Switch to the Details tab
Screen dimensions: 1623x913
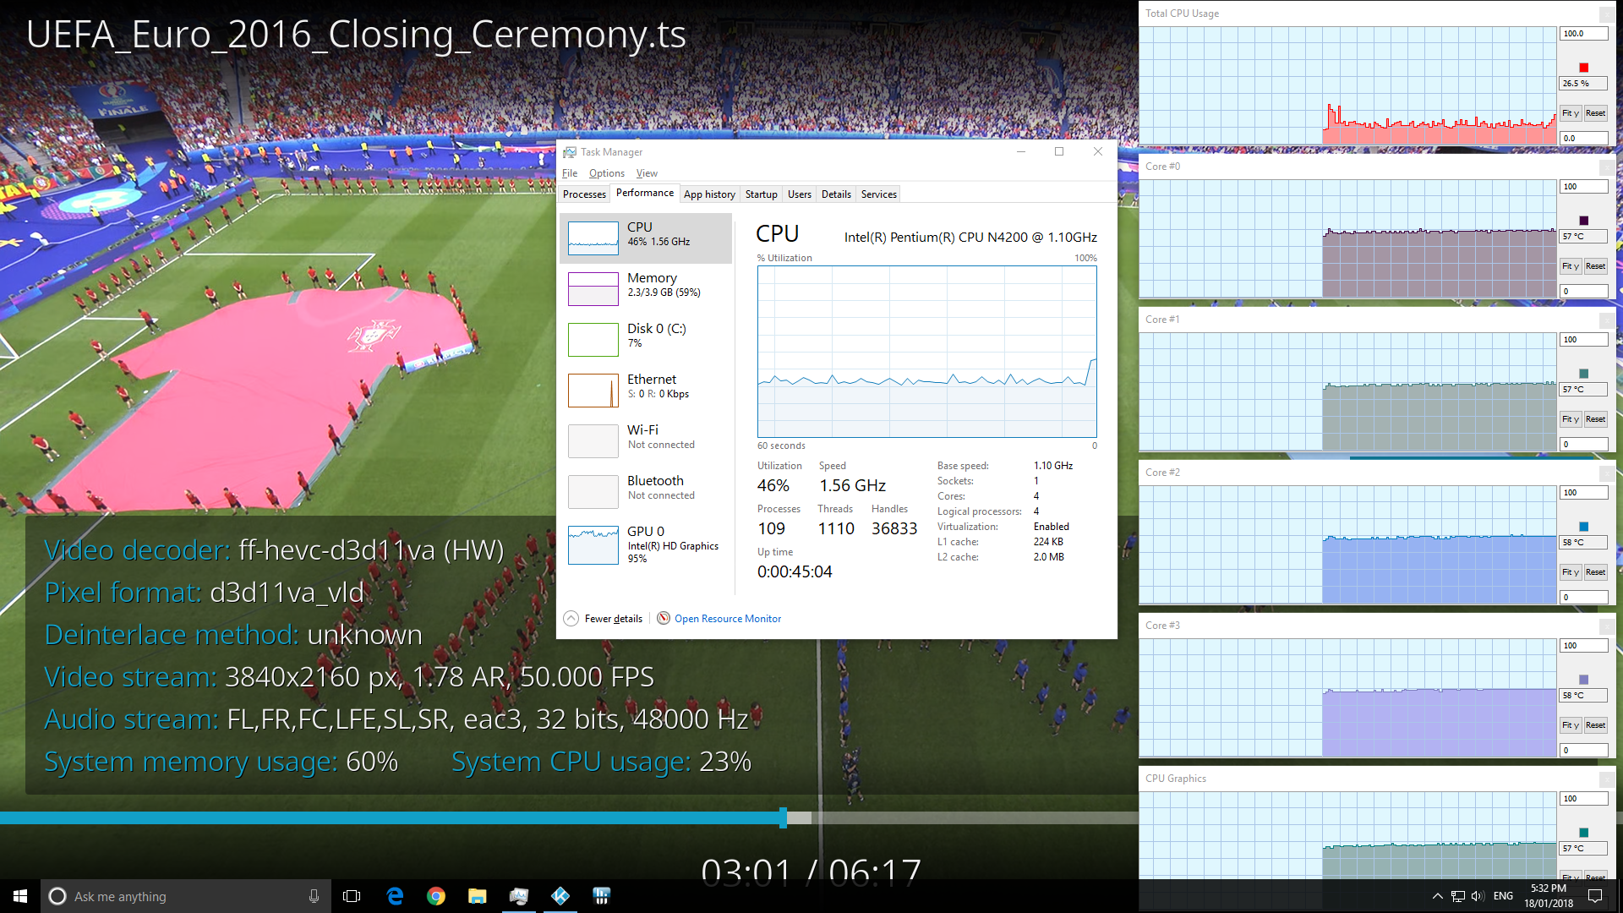(x=836, y=194)
